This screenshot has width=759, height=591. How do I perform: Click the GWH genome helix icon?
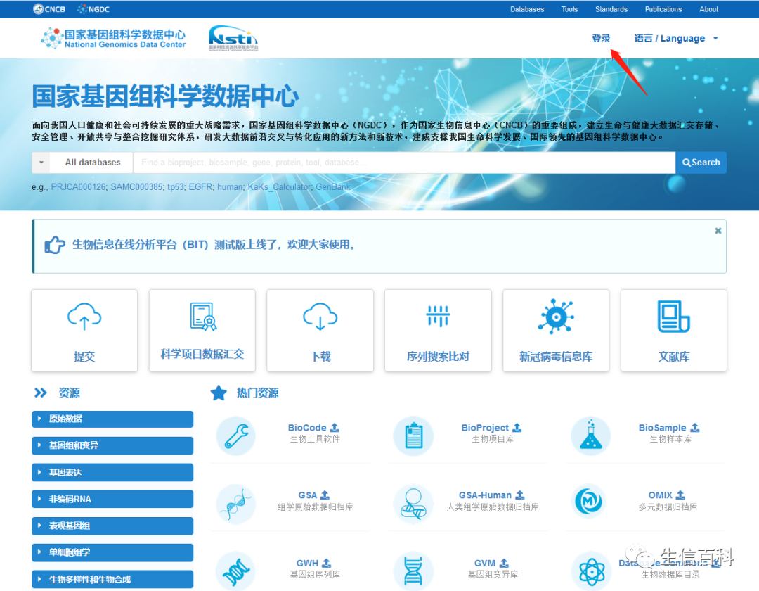(x=236, y=571)
